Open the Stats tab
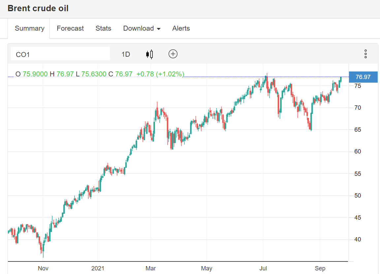Image resolution: width=380 pixels, height=274 pixels. (103, 28)
